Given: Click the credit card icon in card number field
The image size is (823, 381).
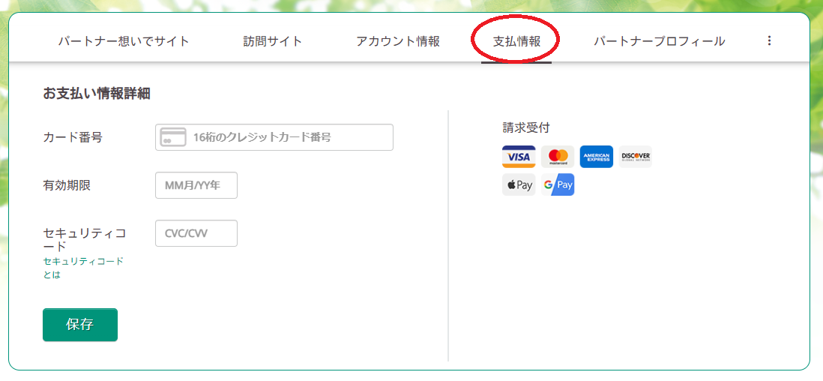Looking at the screenshot, I should (x=173, y=137).
